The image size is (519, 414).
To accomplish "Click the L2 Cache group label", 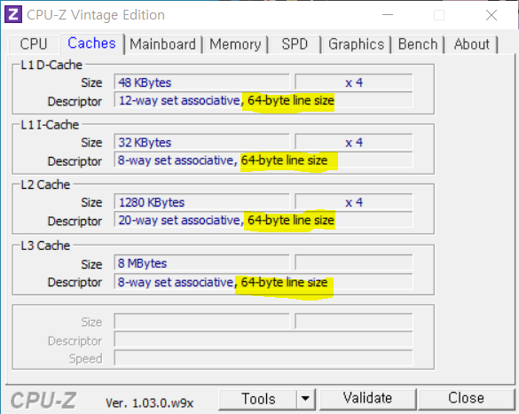I will [x=45, y=184].
